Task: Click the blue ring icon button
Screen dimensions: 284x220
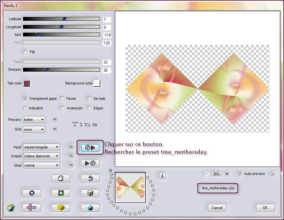Action: coord(32,193)
